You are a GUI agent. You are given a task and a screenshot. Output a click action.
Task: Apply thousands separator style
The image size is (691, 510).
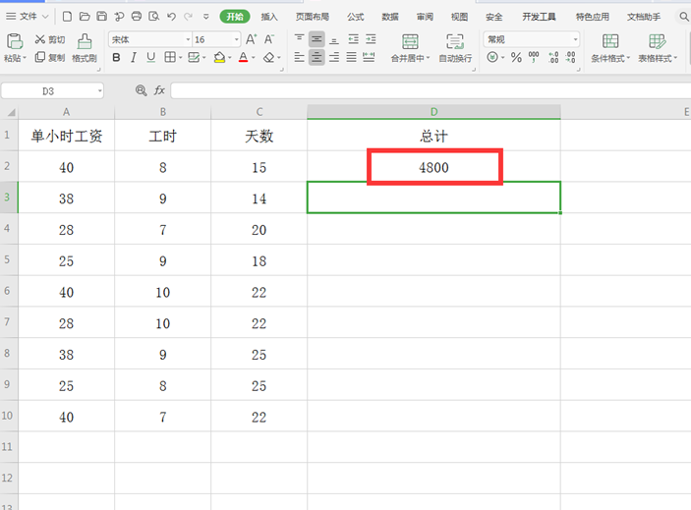[534, 57]
